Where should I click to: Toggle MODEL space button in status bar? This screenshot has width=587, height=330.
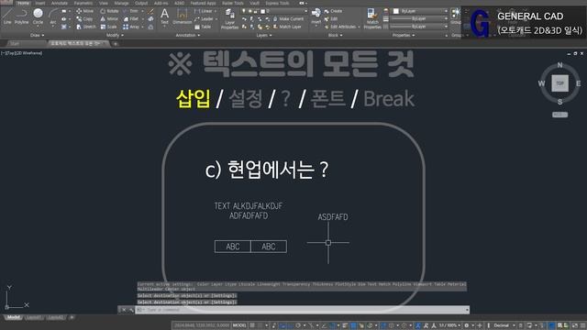coord(239,325)
